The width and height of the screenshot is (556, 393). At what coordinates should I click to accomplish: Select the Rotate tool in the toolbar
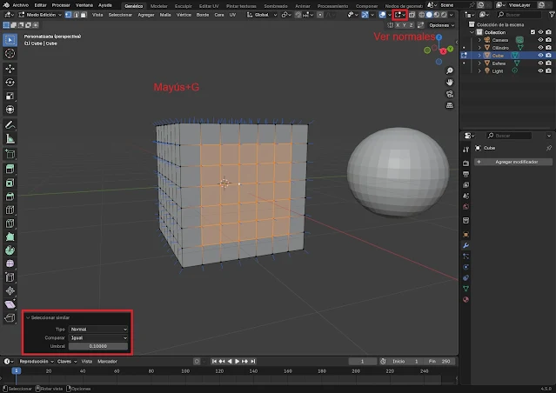point(10,83)
